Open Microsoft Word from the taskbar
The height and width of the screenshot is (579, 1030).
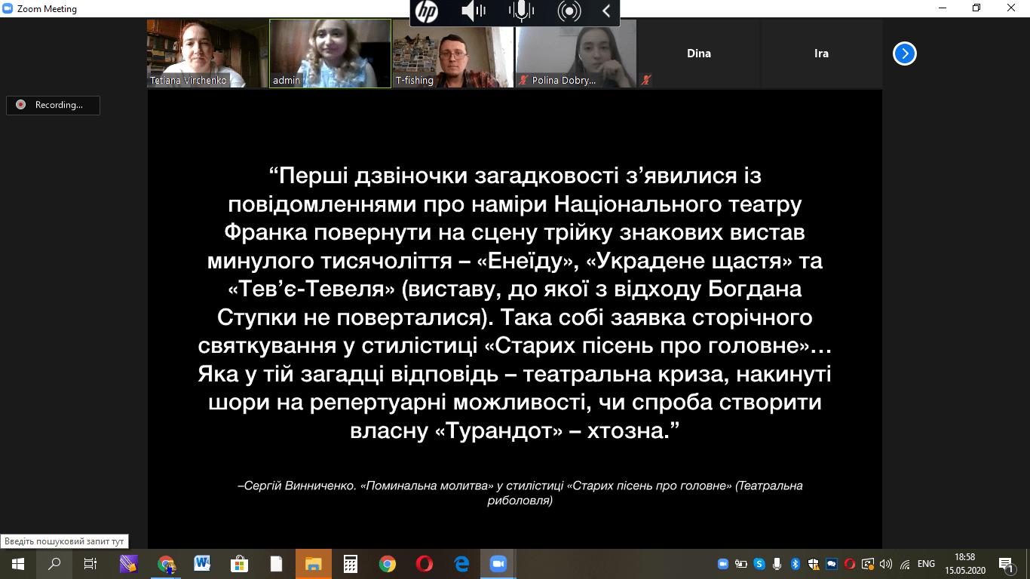pyautogui.click(x=202, y=563)
